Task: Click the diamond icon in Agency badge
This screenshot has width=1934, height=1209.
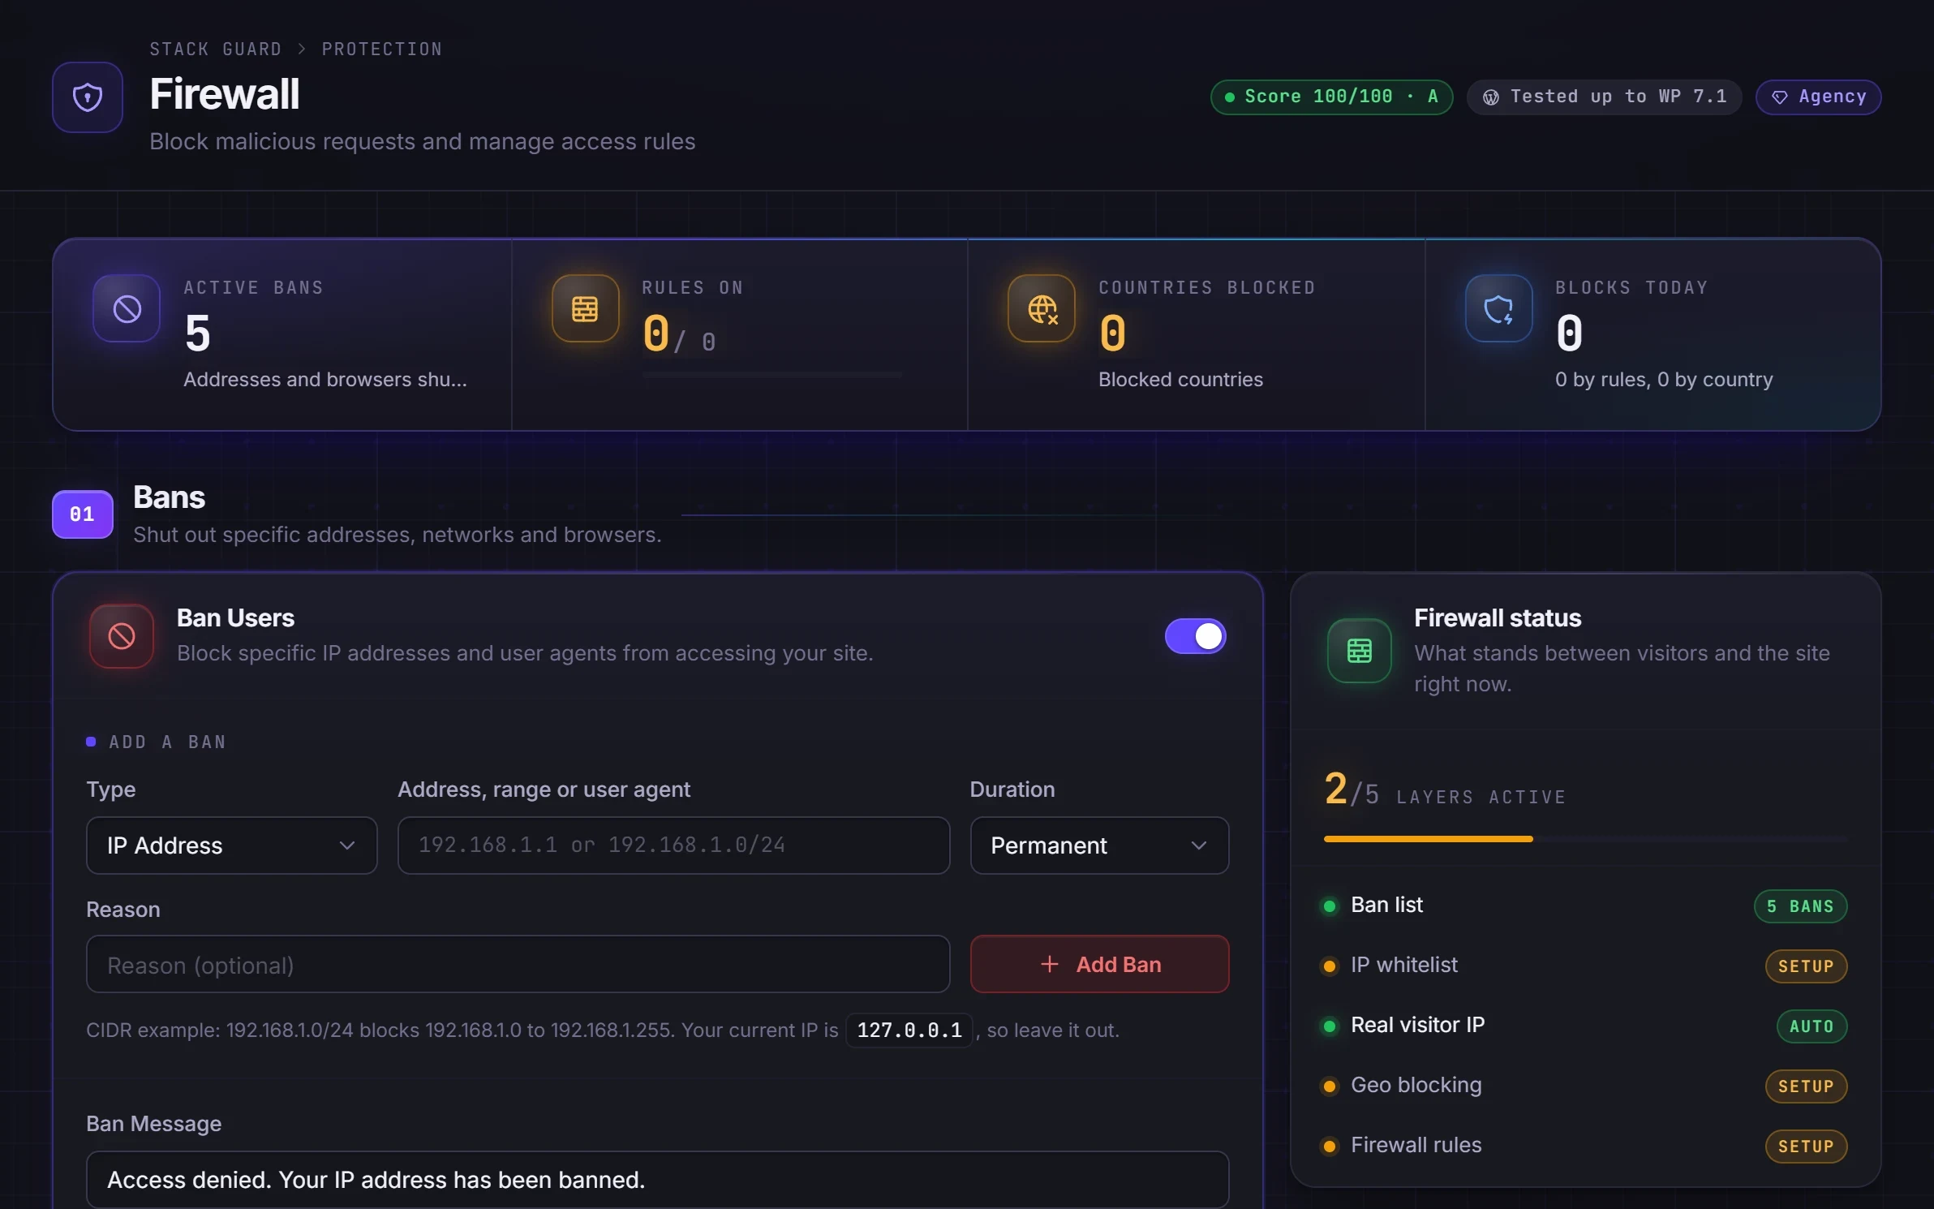Action: (1780, 97)
